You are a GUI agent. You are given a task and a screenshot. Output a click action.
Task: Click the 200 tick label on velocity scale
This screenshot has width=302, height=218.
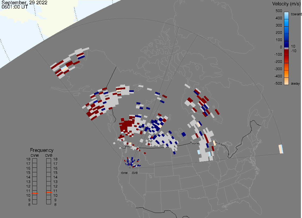279,33
